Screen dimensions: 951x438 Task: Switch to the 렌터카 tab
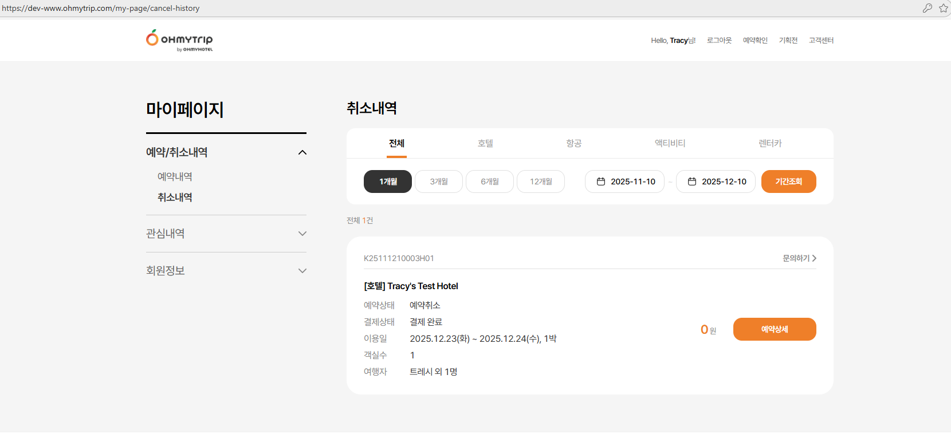[770, 143]
